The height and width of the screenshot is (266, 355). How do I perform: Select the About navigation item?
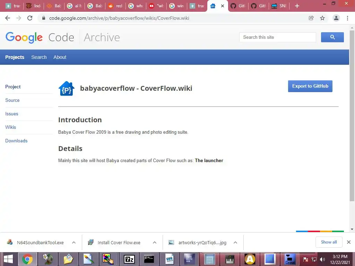click(60, 57)
